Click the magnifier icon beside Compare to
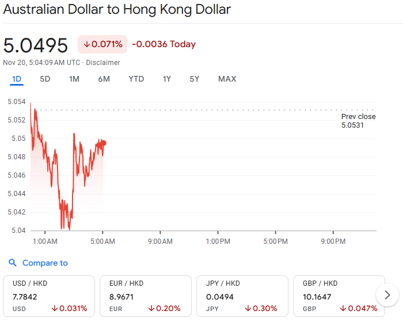Viewport: 403px width, 322px height. (12, 263)
